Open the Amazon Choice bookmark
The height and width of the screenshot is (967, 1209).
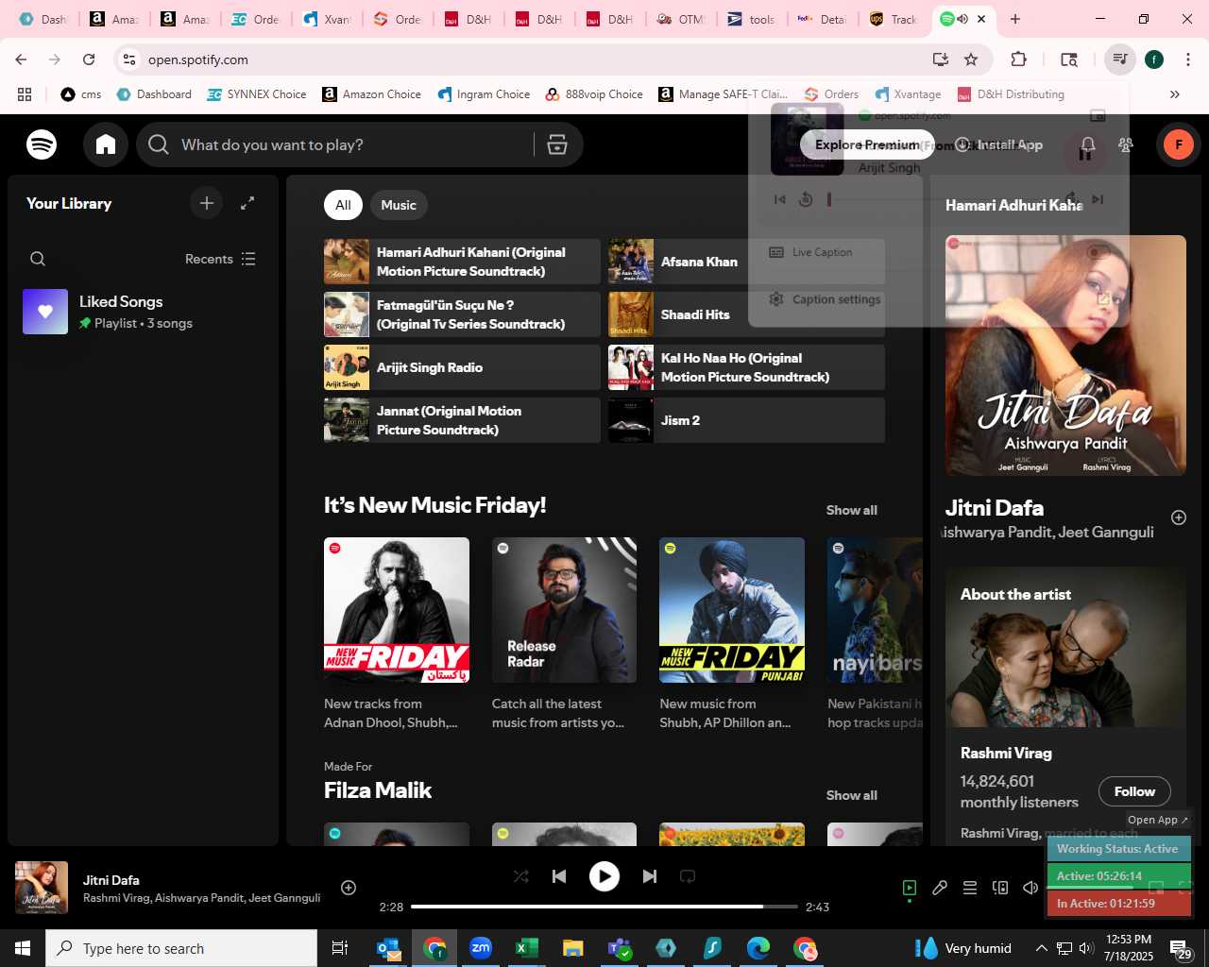click(x=372, y=94)
